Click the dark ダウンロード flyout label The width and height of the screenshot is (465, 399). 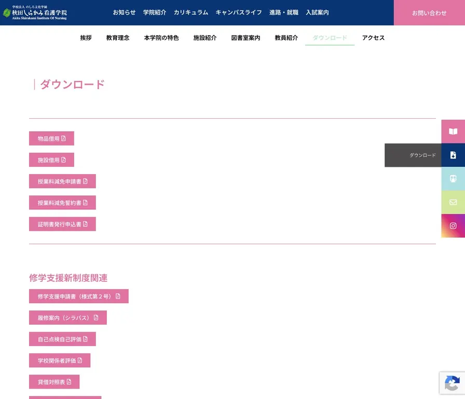click(413, 155)
